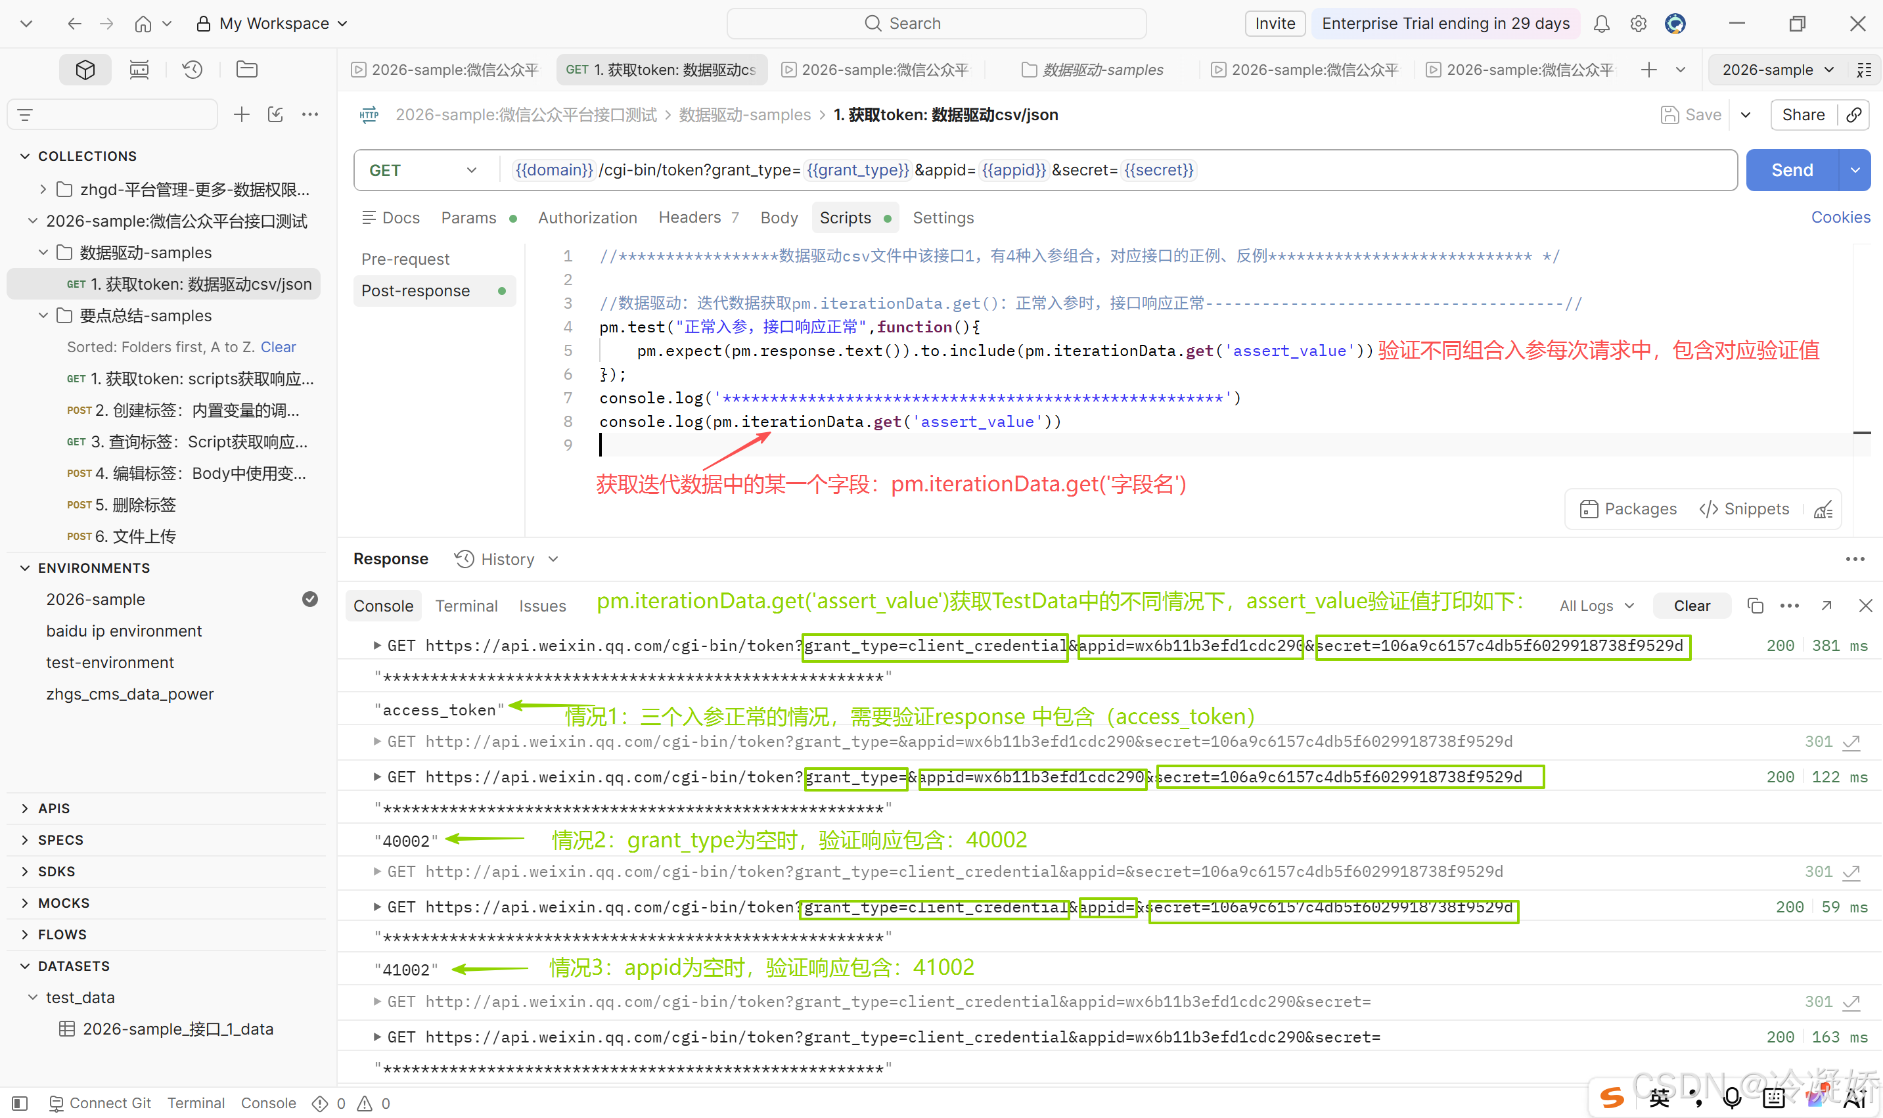Screen dimensions: 1883x1118
Task: Copy the request link icon next to Share
Action: [1853, 114]
